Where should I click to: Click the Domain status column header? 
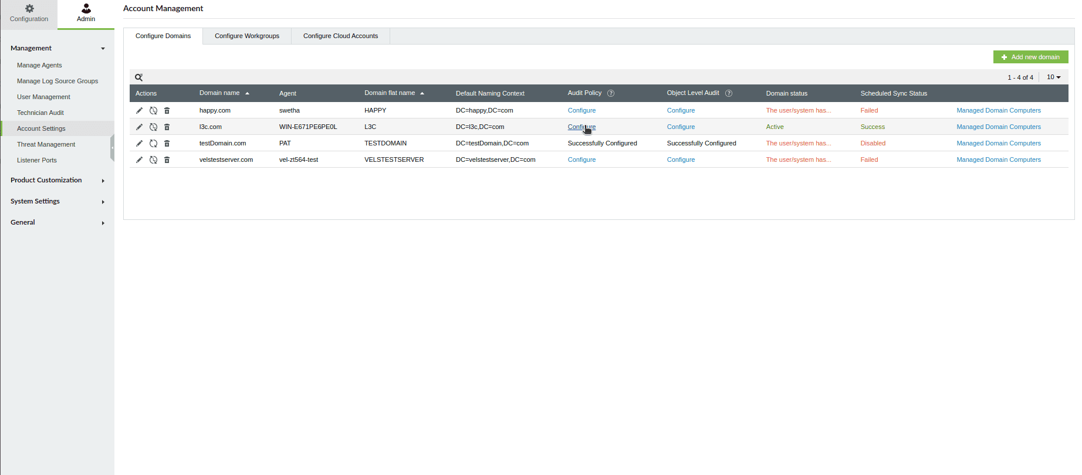coord(786,93)
